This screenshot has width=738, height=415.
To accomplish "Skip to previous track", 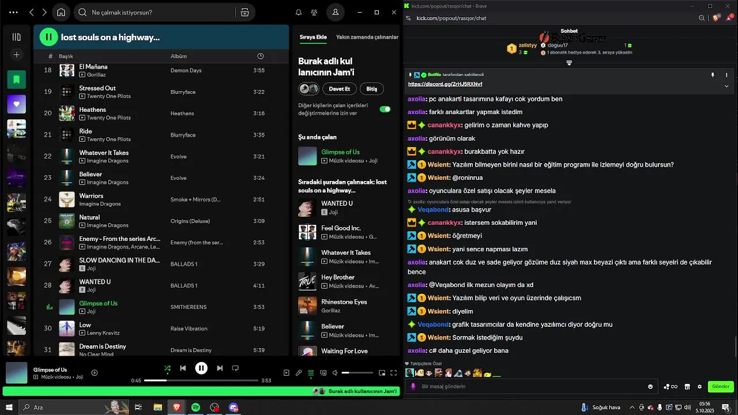I will pos(183,368).
